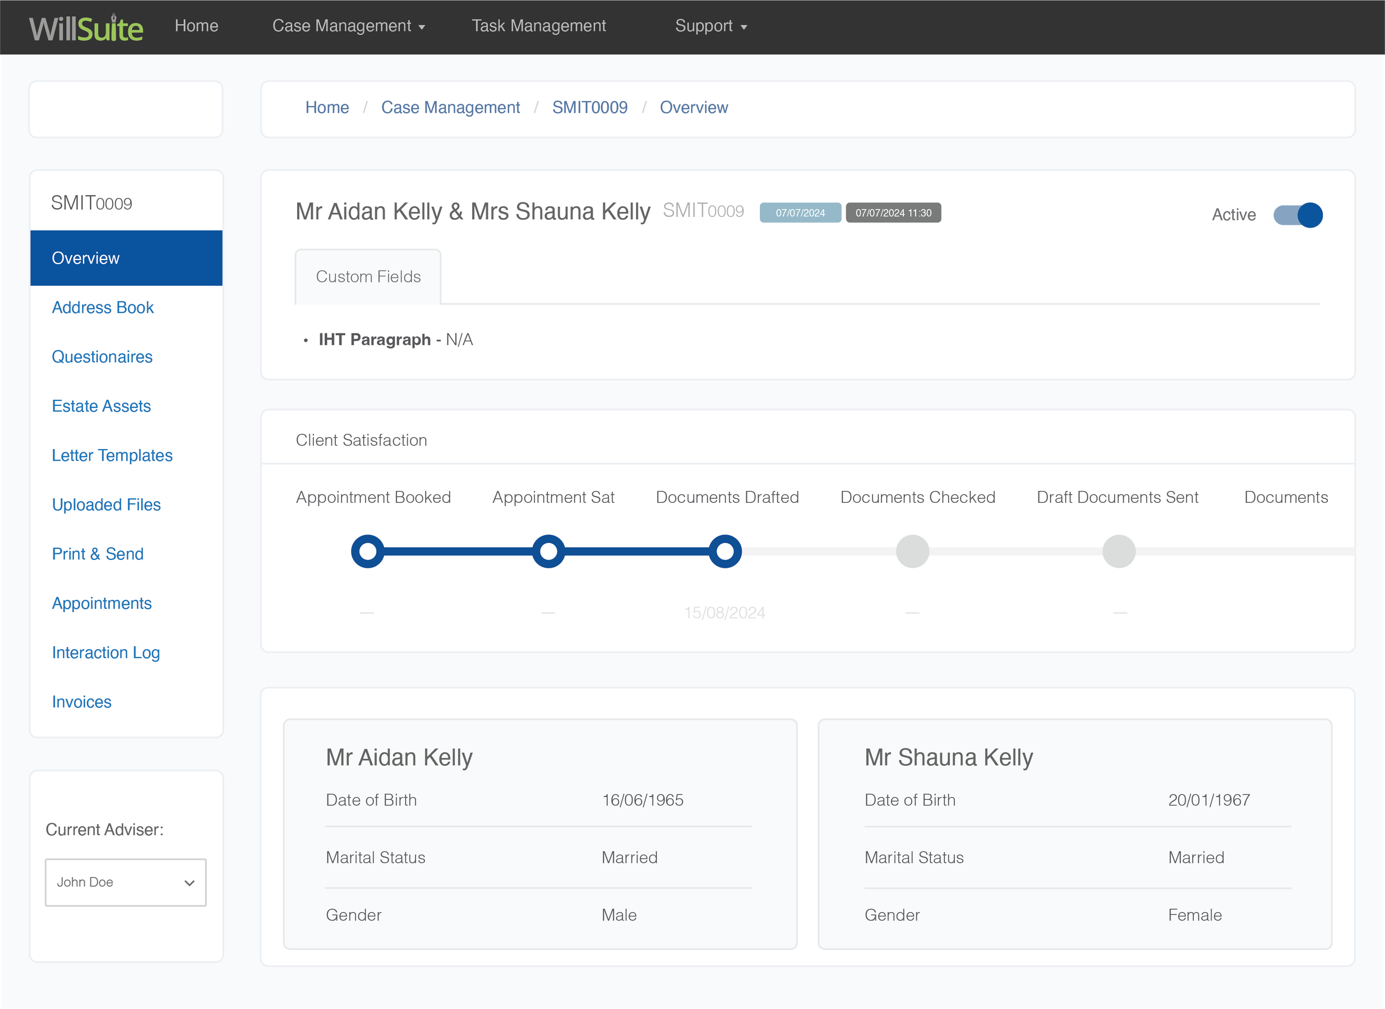This screenshot has width=1385, height=1009.
Task: Open the Address Book sidebar link
Action: pos(103,307)
